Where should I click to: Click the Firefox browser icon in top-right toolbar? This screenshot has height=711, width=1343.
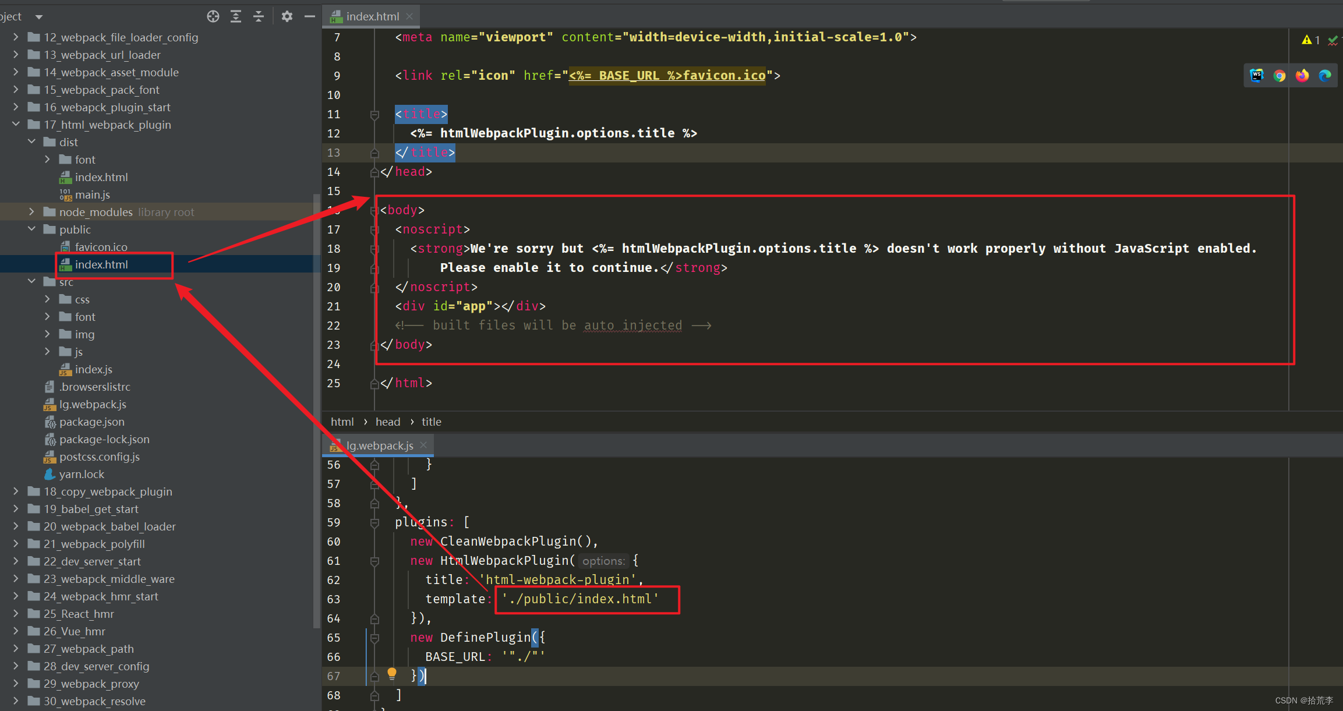tap(1302, 76)
